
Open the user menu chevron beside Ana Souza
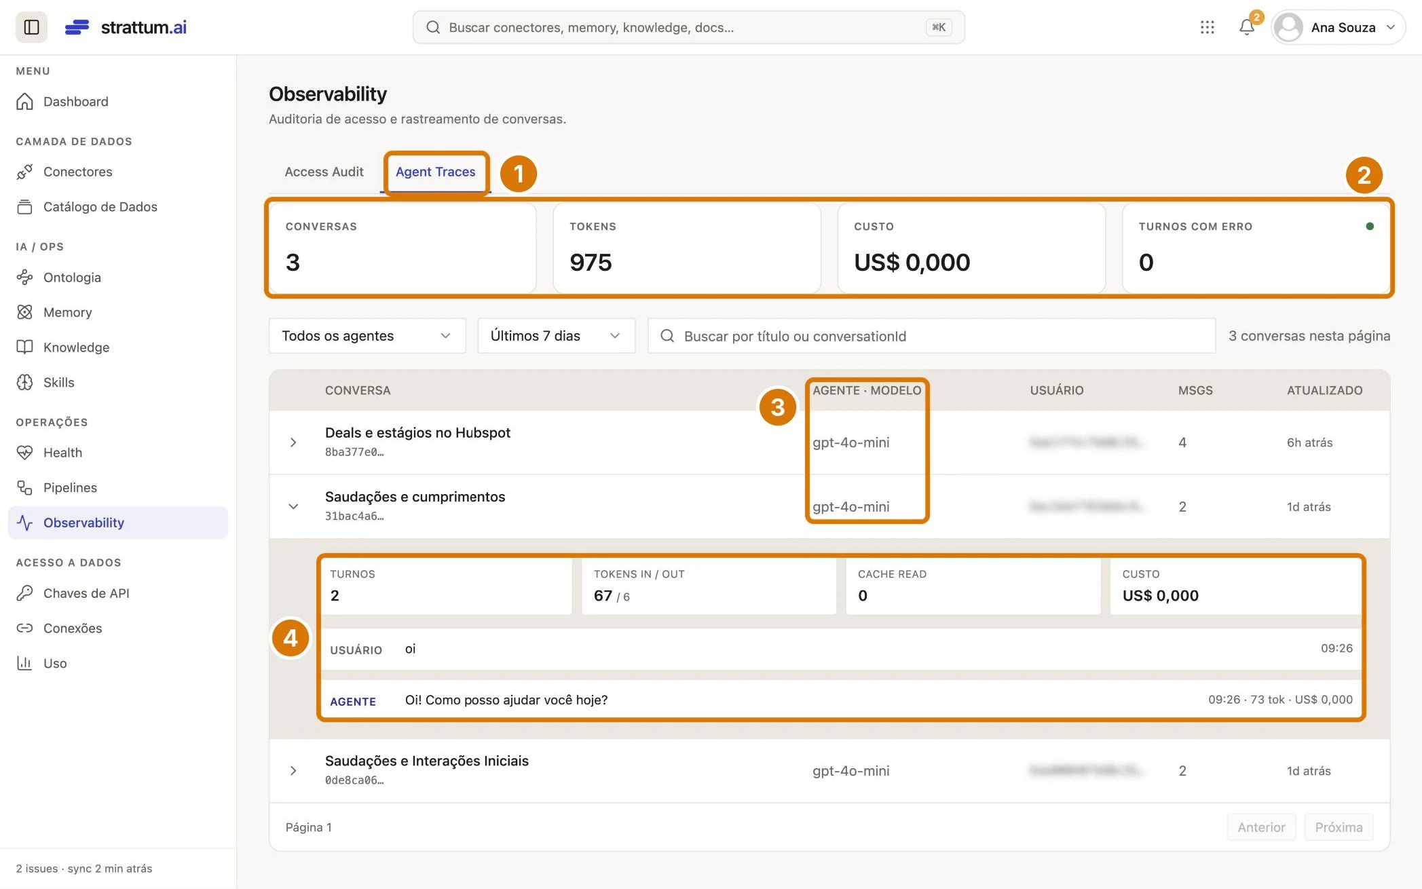[1390, 27]
